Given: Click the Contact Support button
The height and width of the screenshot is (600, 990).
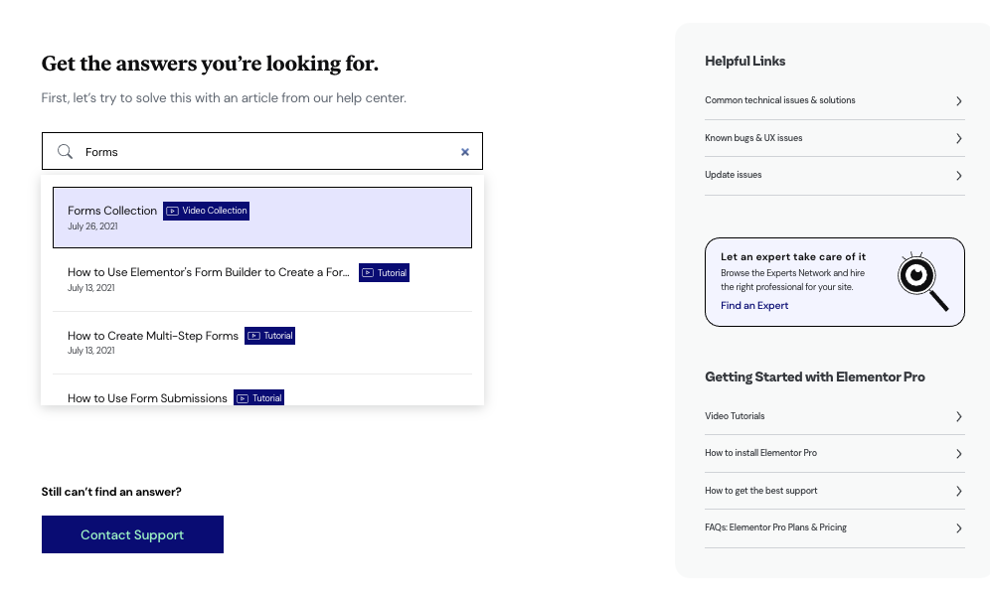Looking at the screenshot, I should [132, 534].
